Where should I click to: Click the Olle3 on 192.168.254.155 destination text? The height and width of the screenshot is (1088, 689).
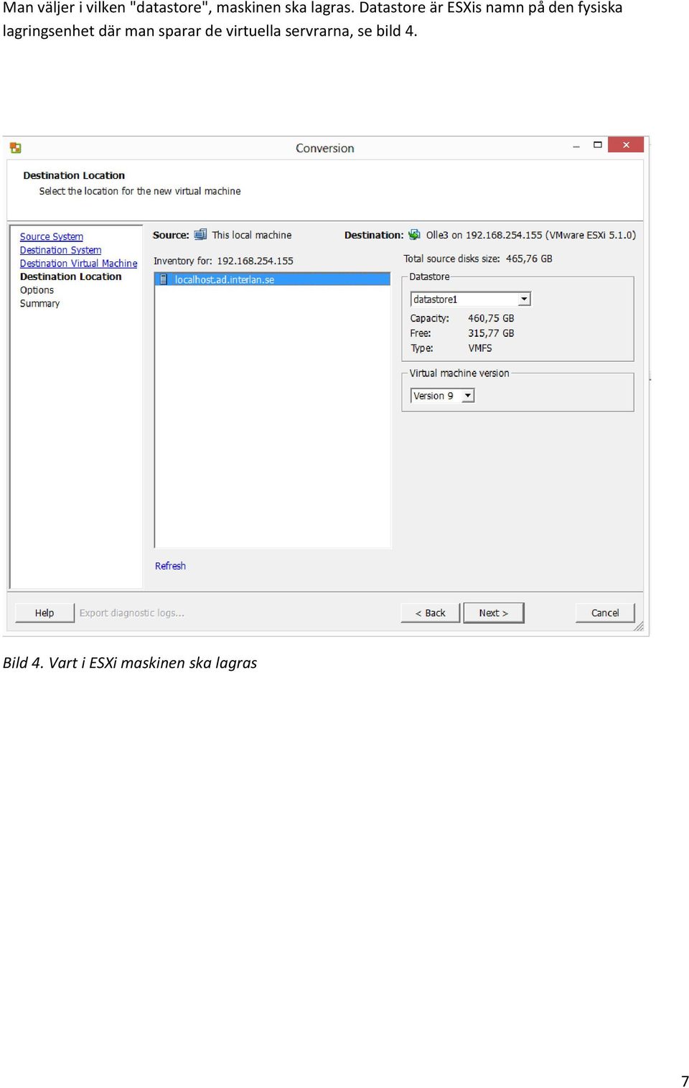pyautogui.click(x=531, y=235)
